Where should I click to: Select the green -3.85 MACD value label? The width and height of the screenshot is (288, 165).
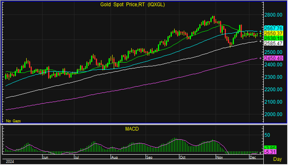coord(270,148)
